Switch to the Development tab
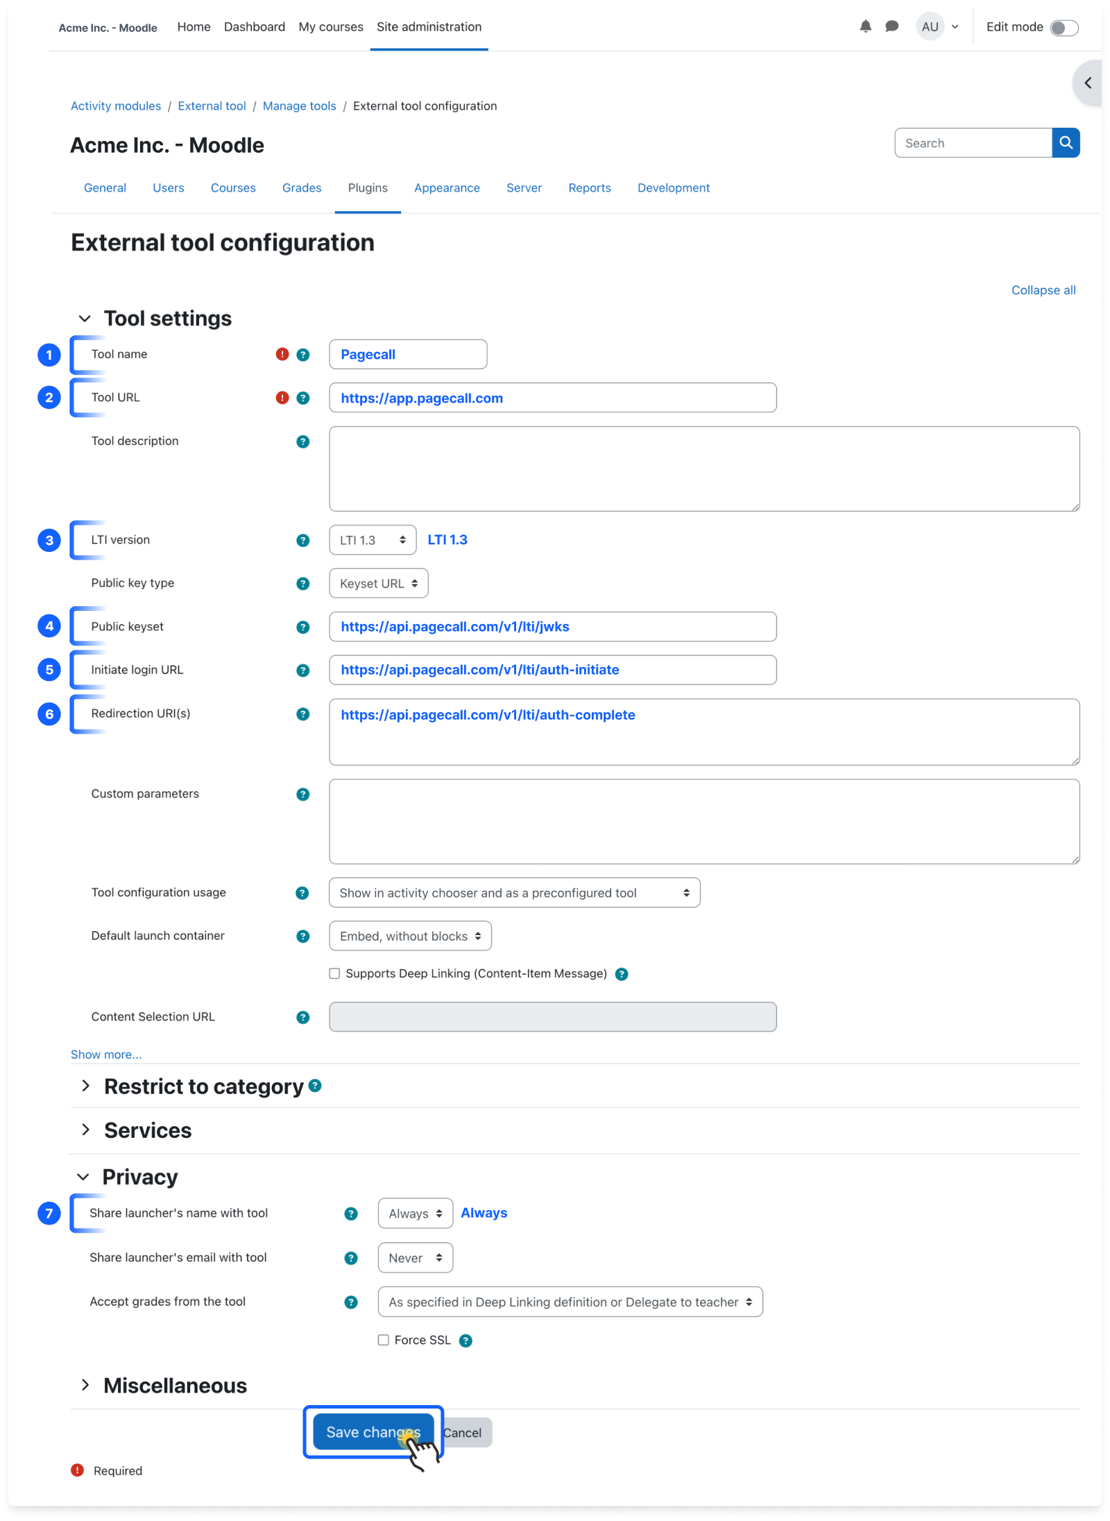 click(x=674, y=188)
